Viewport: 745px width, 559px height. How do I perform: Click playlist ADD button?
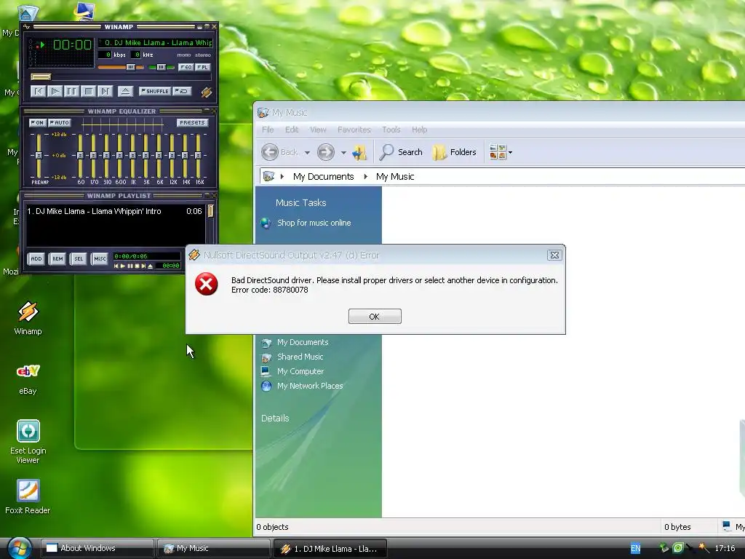coord(36,258)
